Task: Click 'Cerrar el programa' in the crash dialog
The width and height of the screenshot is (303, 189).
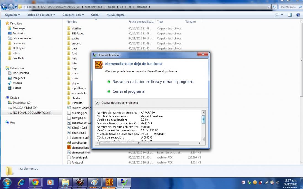Action: click(128, 91)
